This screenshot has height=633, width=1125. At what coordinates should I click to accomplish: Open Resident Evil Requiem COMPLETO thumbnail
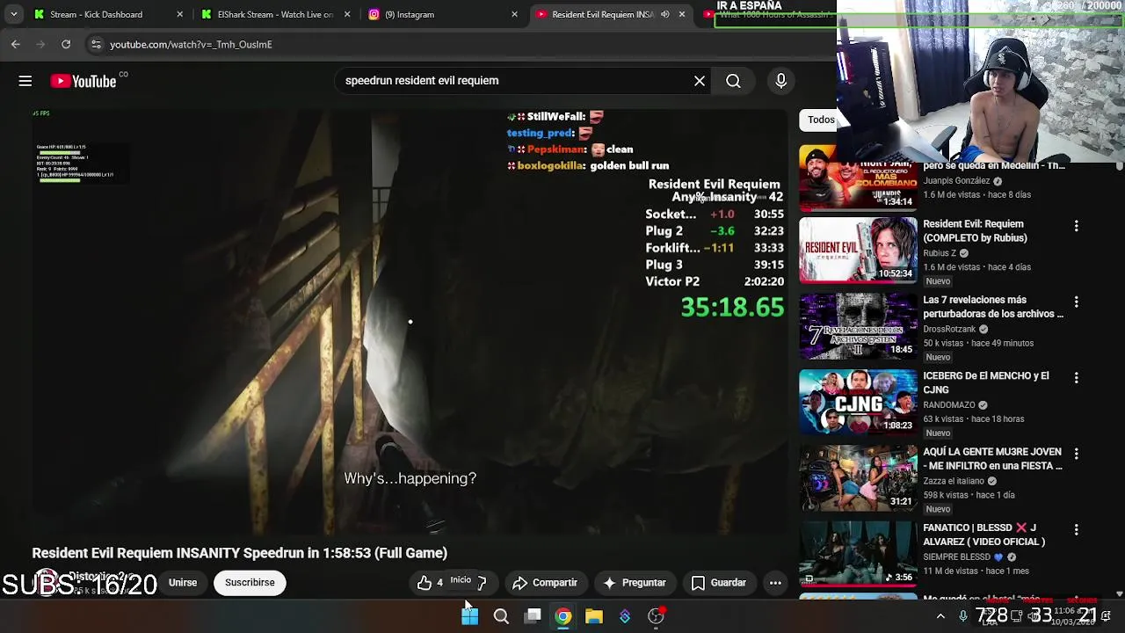point(858,251)
